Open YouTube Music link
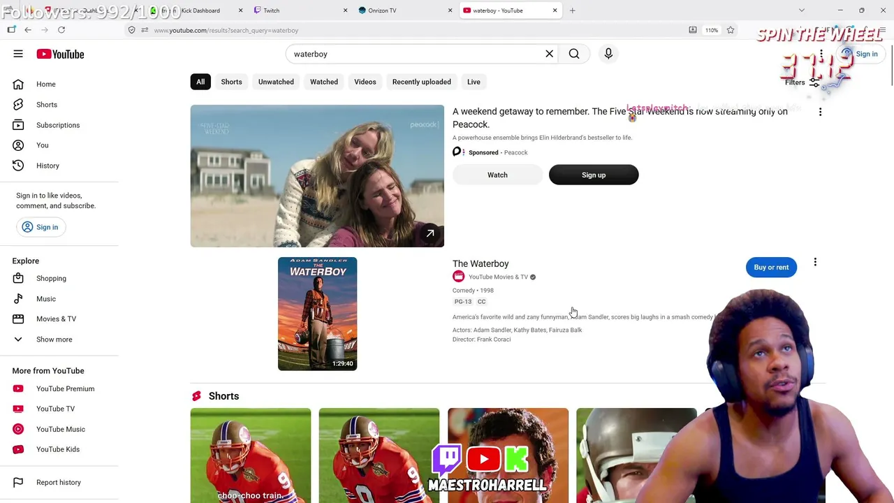Viewport: 894px width, 503px height. point(59,429)
